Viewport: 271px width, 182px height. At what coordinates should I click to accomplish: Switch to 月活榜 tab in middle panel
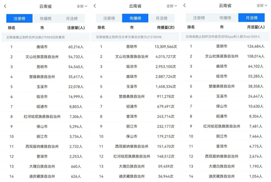coord(162,18)
